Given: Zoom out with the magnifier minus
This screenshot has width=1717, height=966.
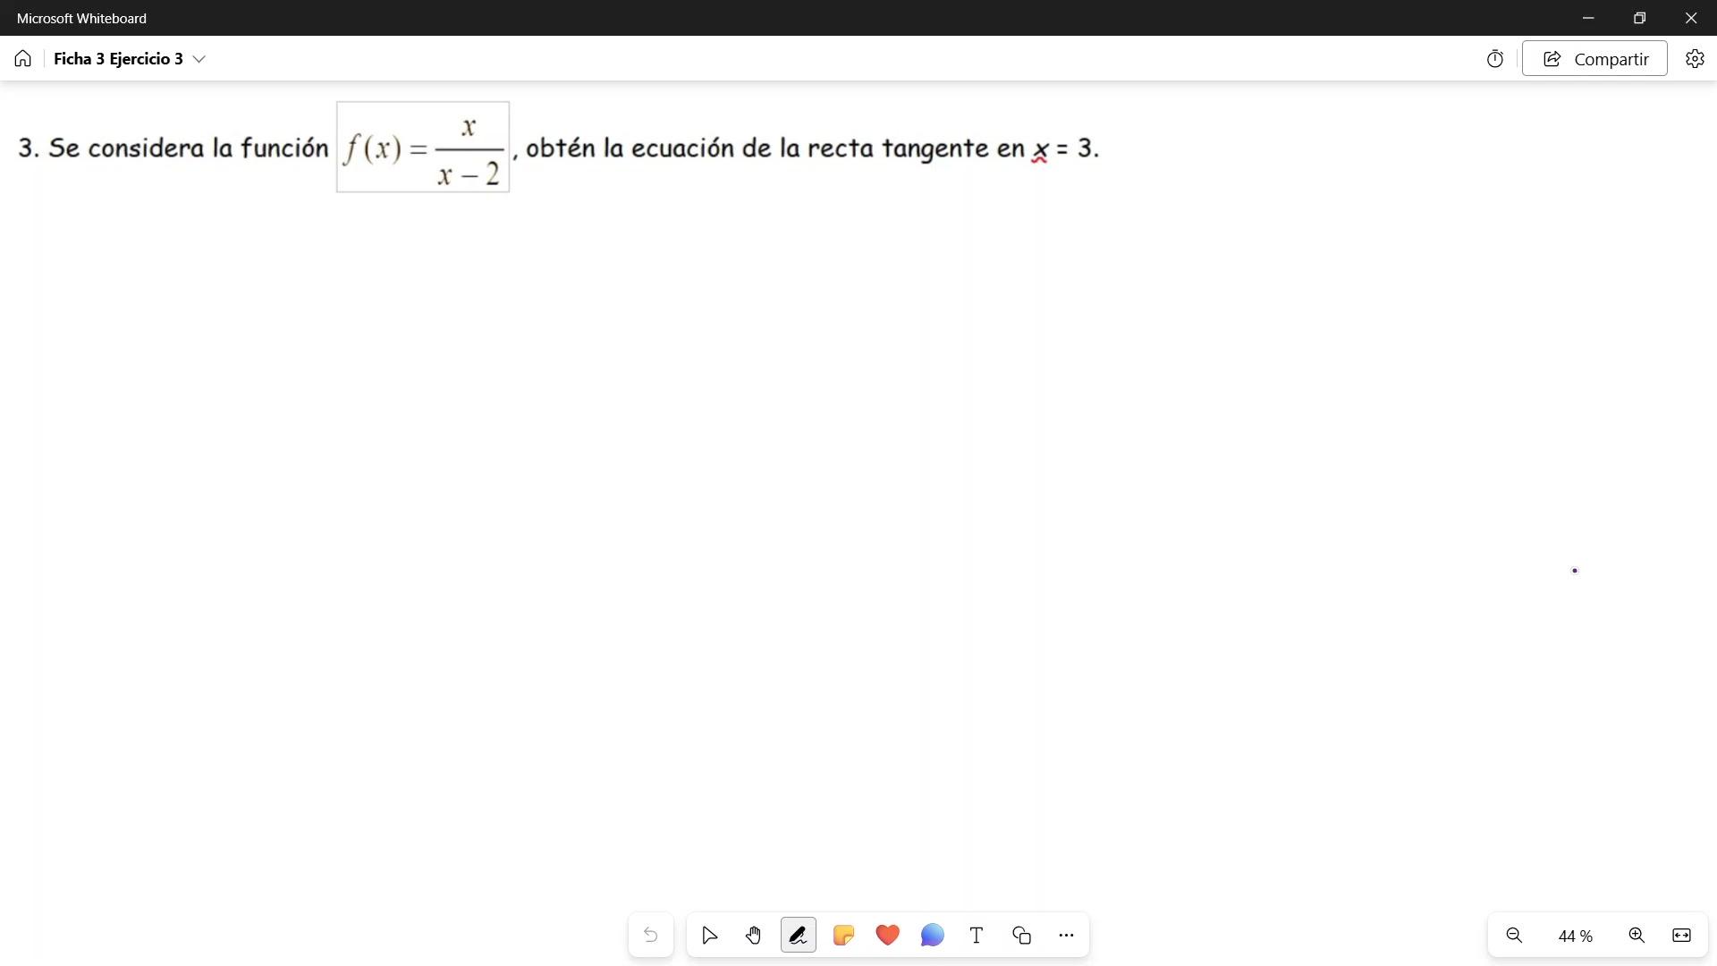Looking at the screenshot, I should 1514,936.
